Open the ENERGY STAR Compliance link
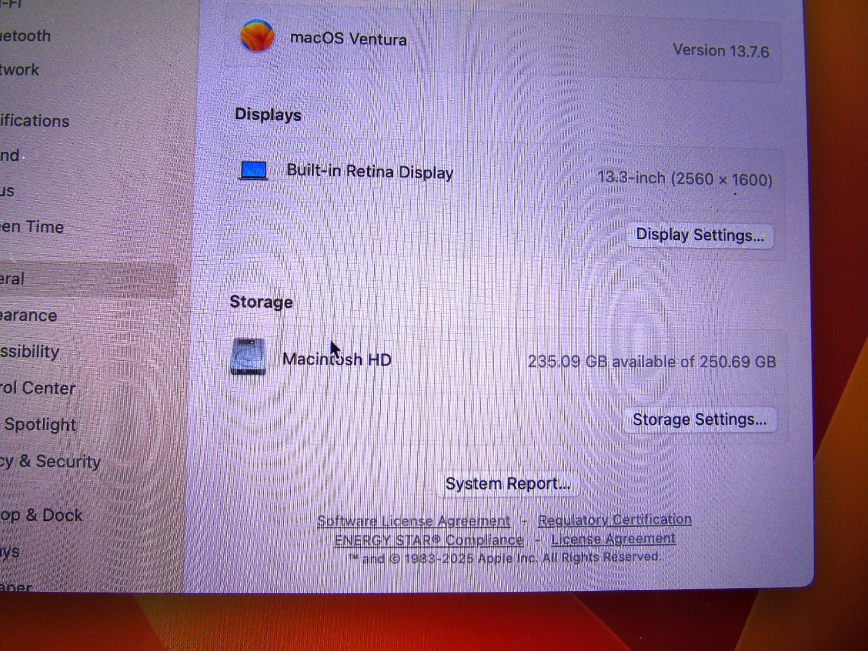The height and width of the screenshot is (651, 868). (x=429, y=540)
